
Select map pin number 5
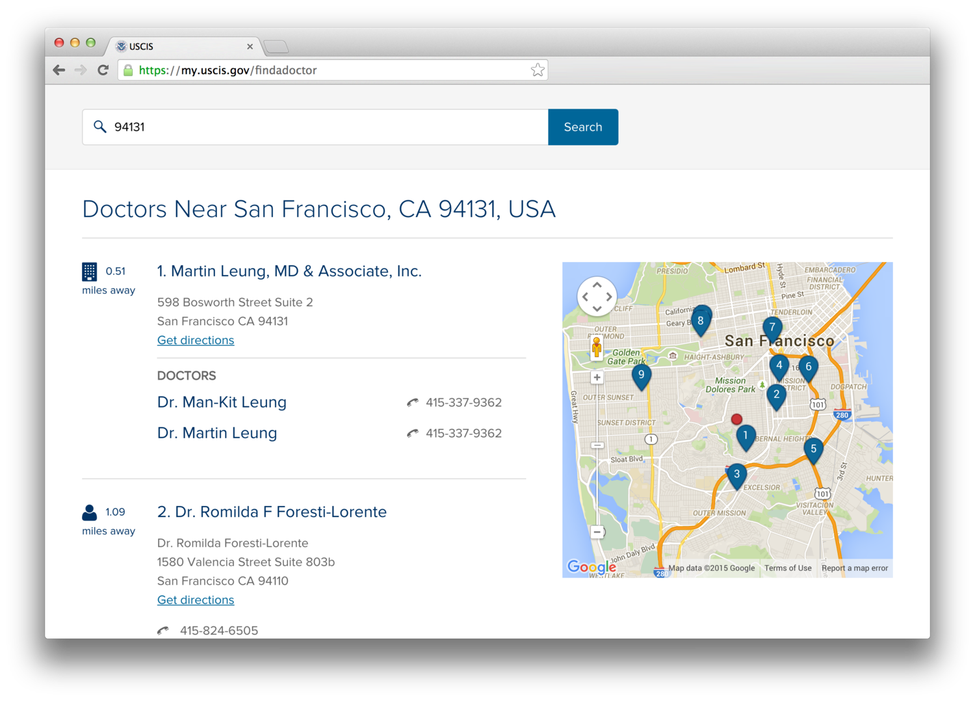click(x=813, y=450)
